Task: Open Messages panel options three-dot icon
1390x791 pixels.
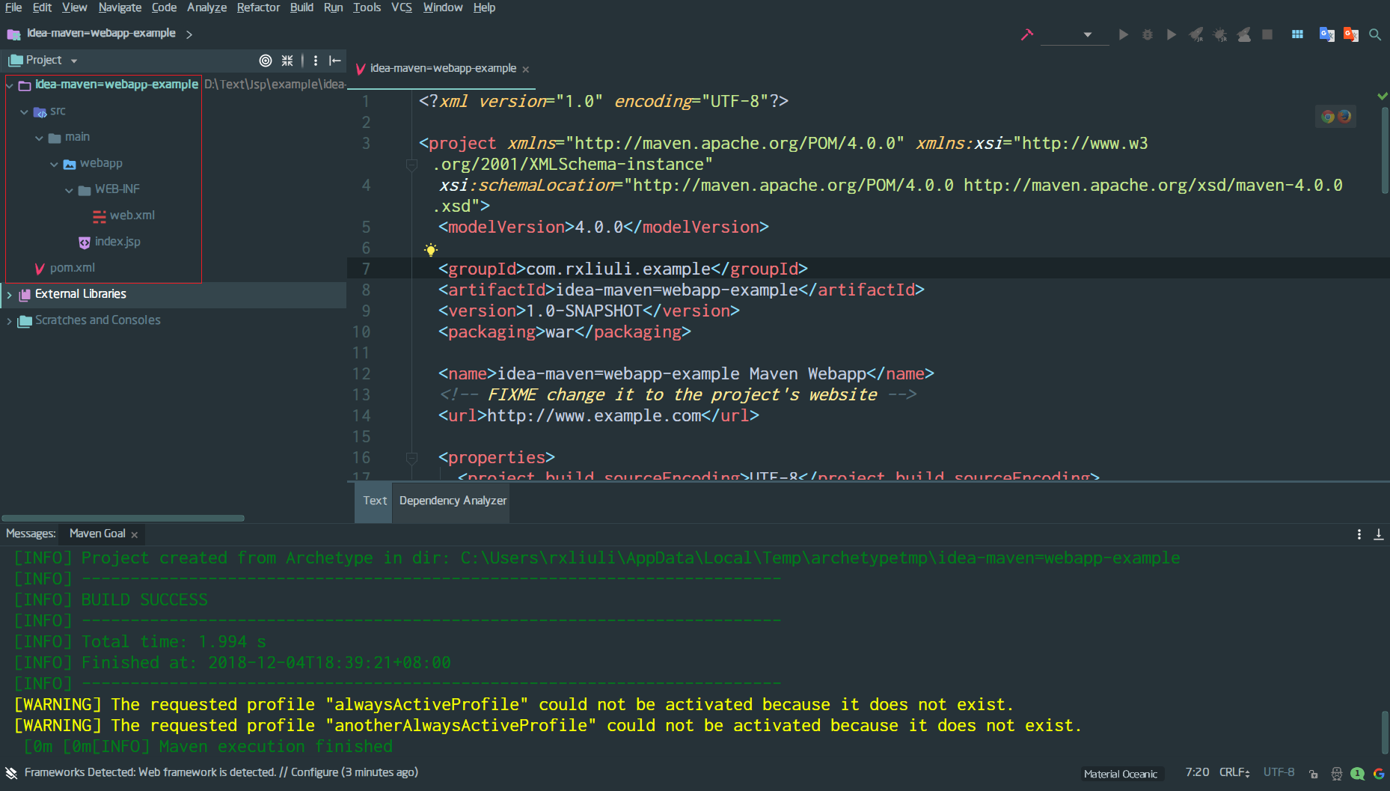Action: [x=1359, y=534]
